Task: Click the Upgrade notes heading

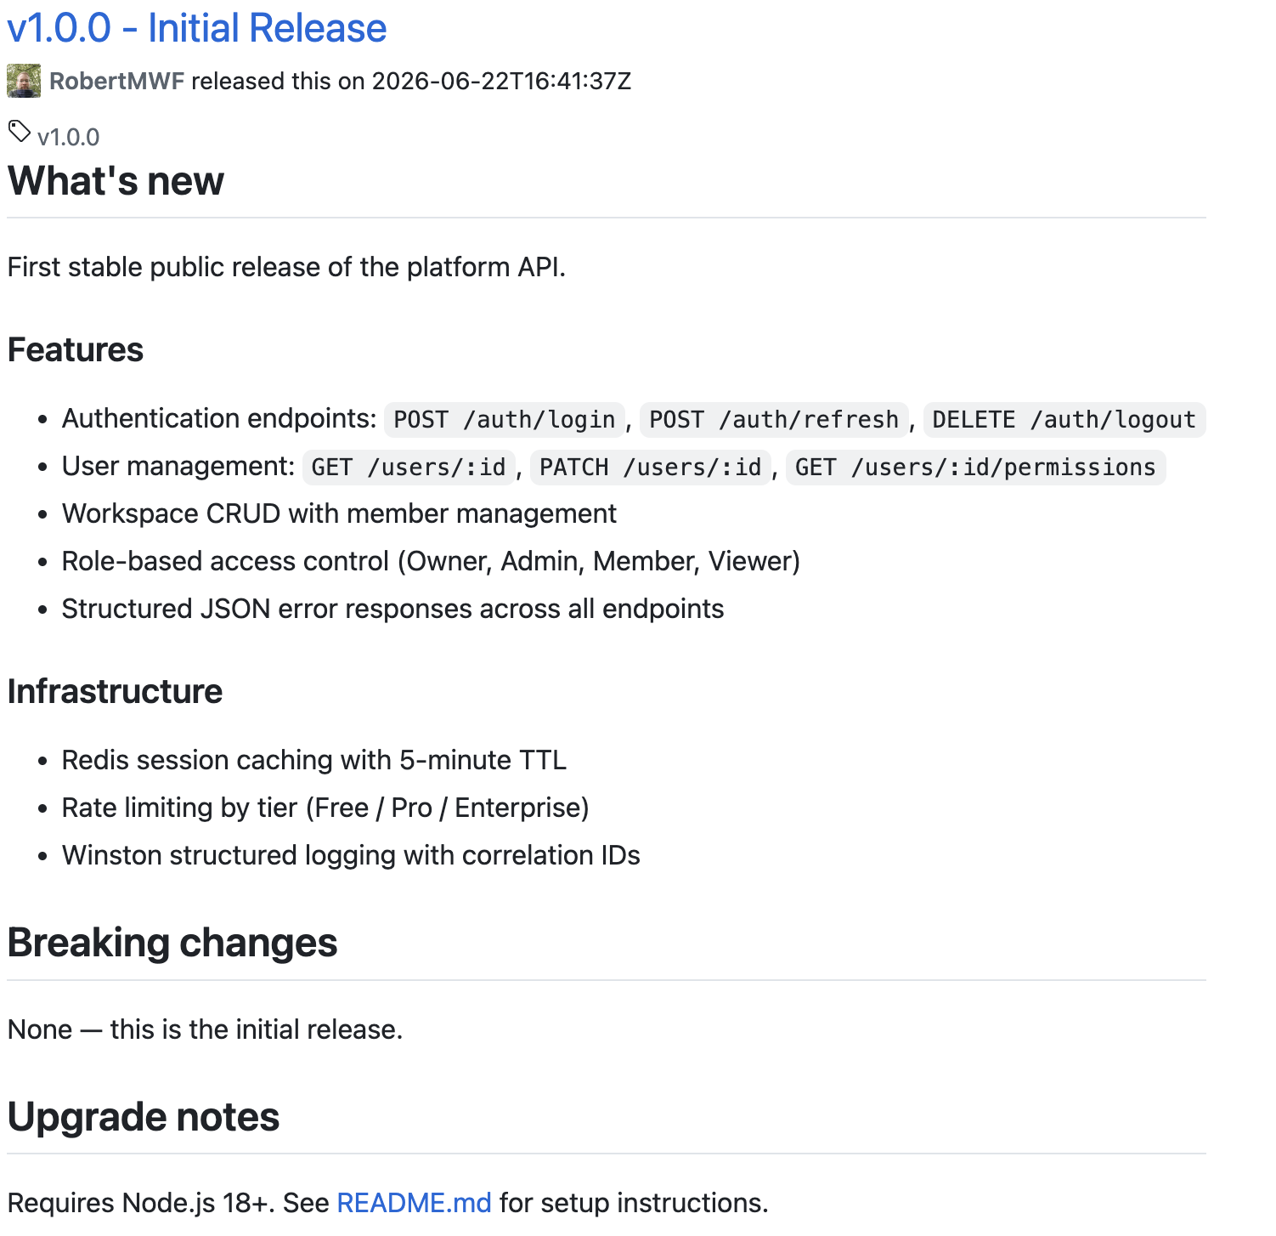Action: pos(144,1117)
